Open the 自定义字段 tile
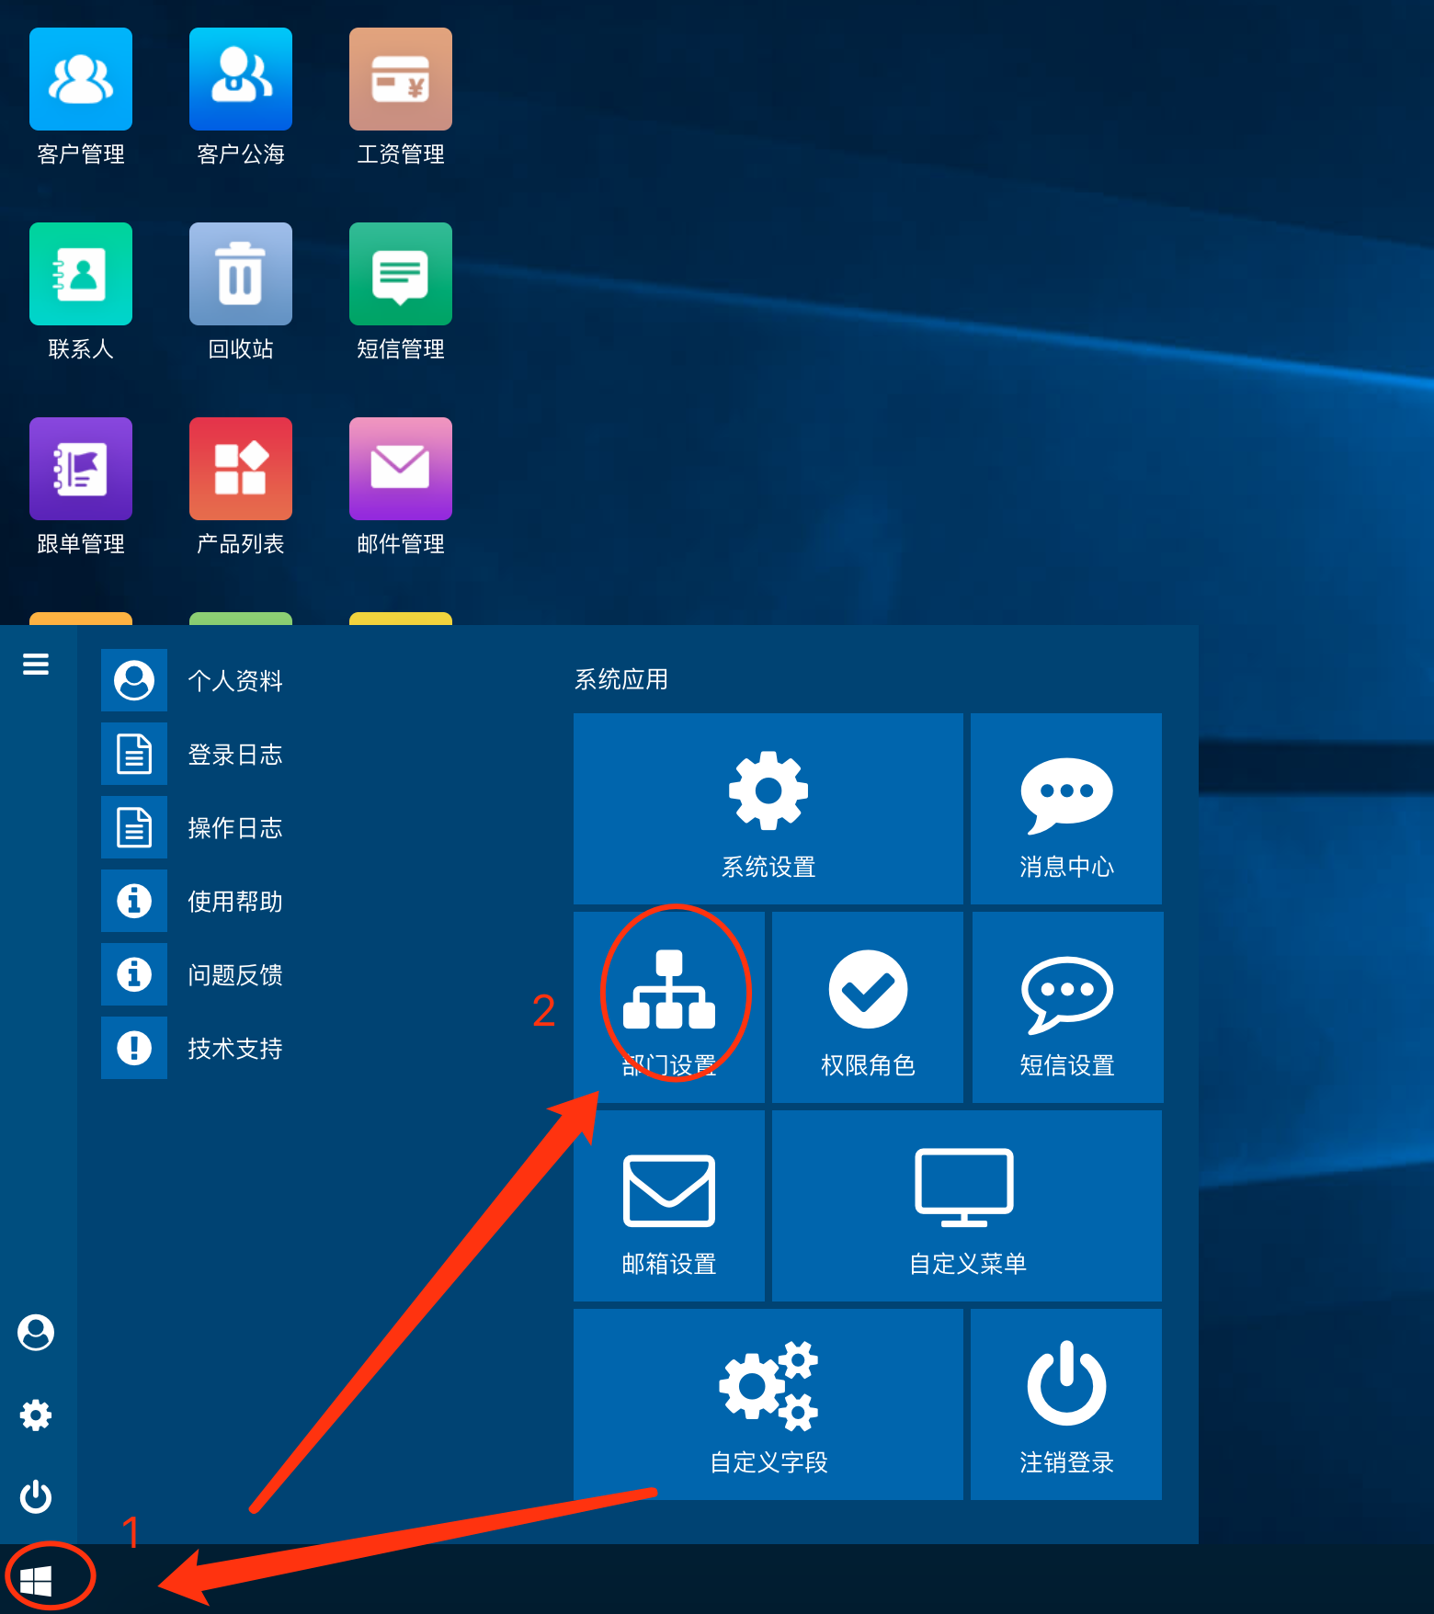The height and width of the screenshot is (1614, 1434). coord(768,1404)
